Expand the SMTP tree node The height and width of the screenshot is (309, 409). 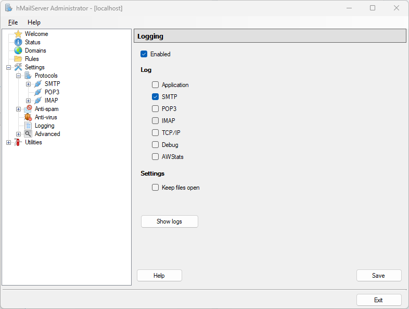tap(29, 84)
